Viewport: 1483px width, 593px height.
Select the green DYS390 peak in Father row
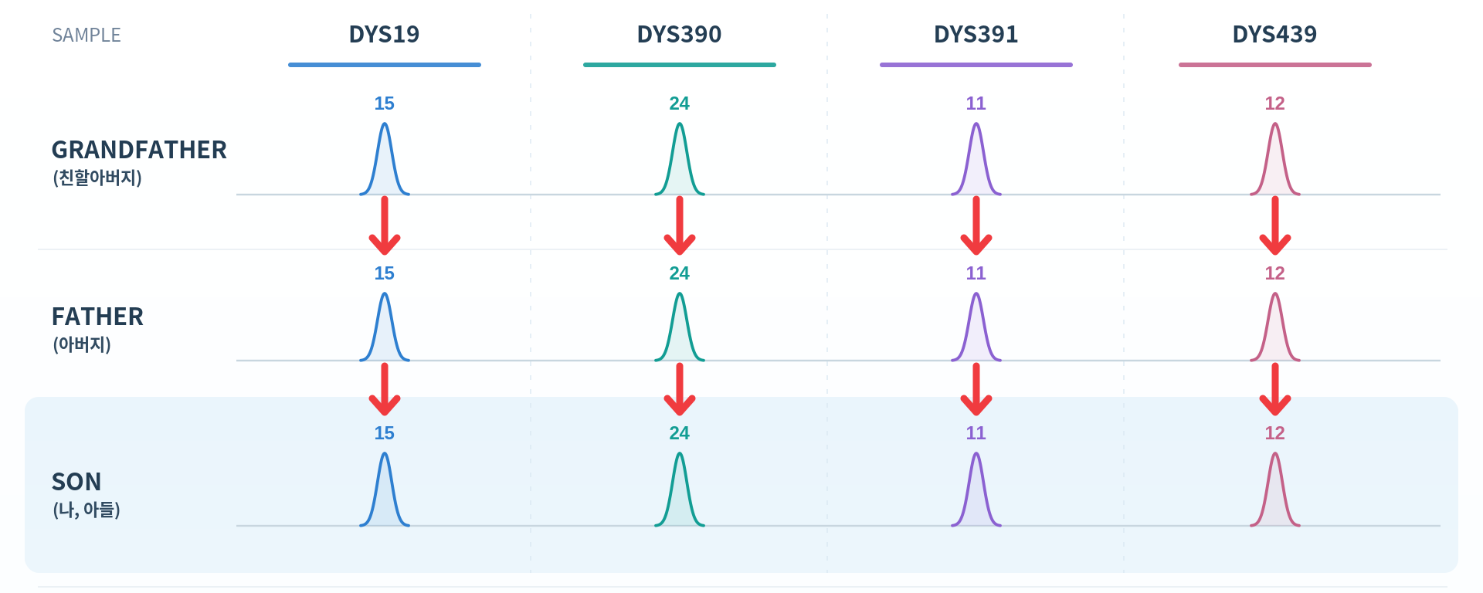click(680, 327)
